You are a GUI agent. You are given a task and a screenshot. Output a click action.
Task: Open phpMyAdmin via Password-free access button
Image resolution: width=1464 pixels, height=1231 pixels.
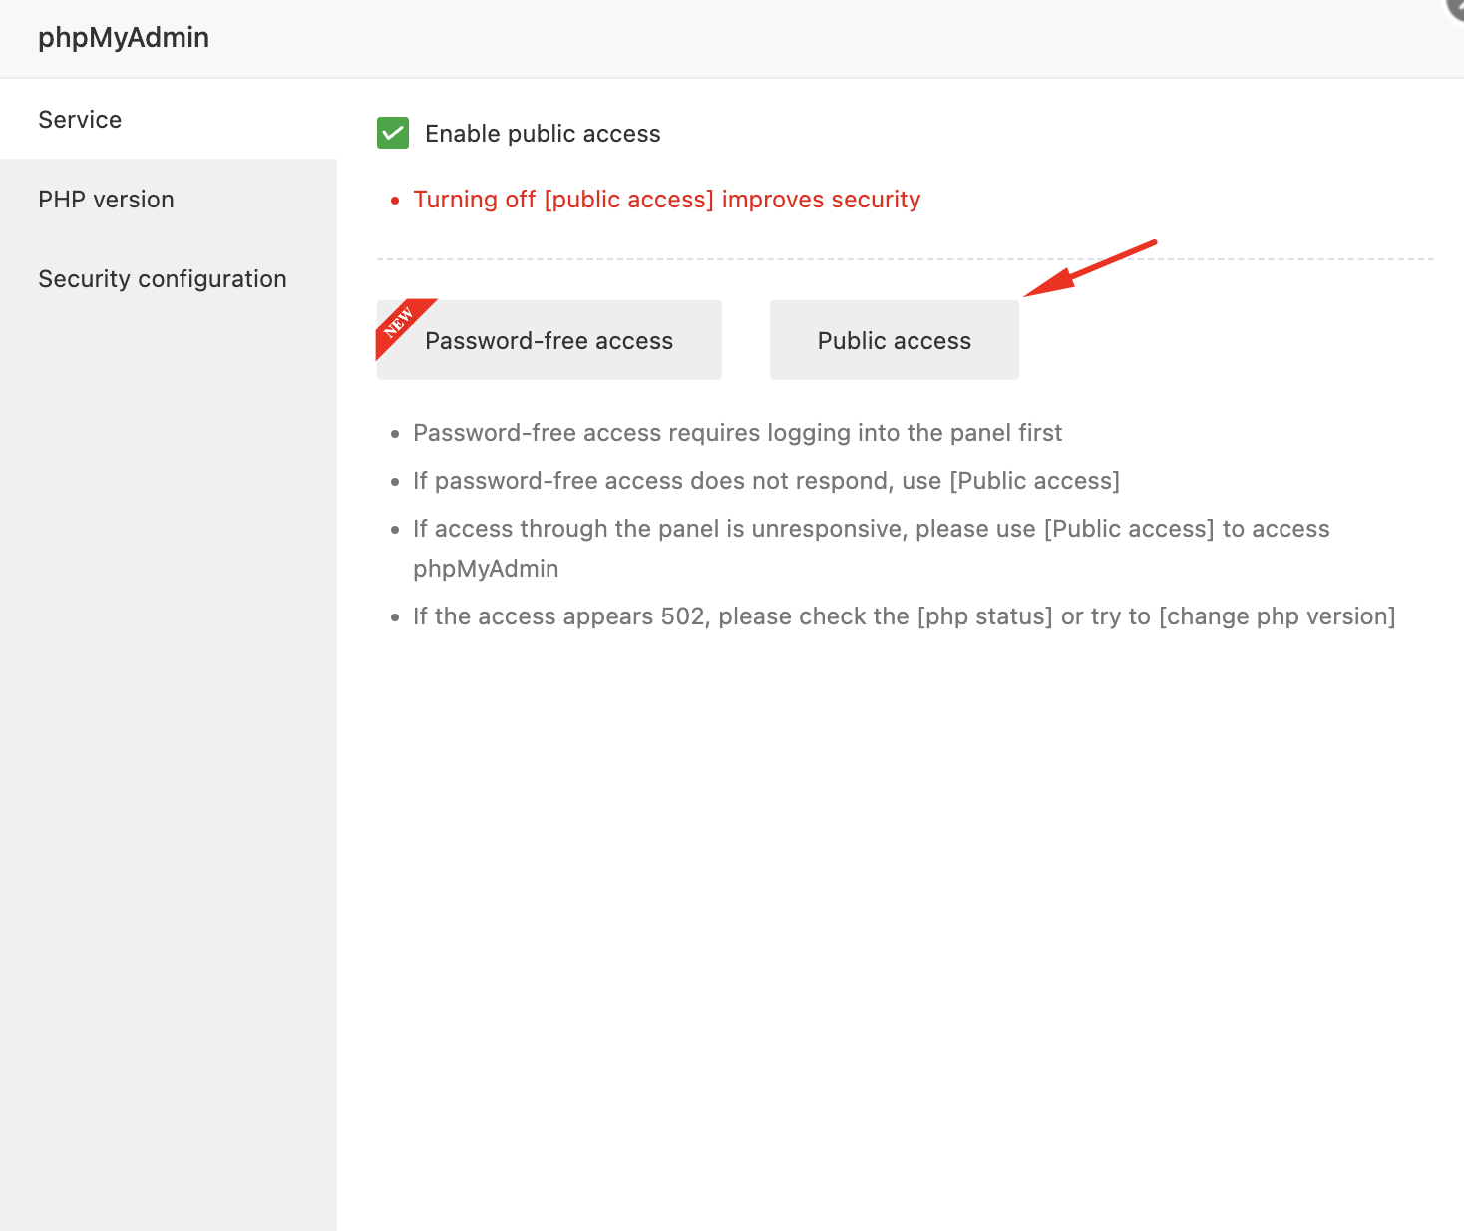[549, 341]
